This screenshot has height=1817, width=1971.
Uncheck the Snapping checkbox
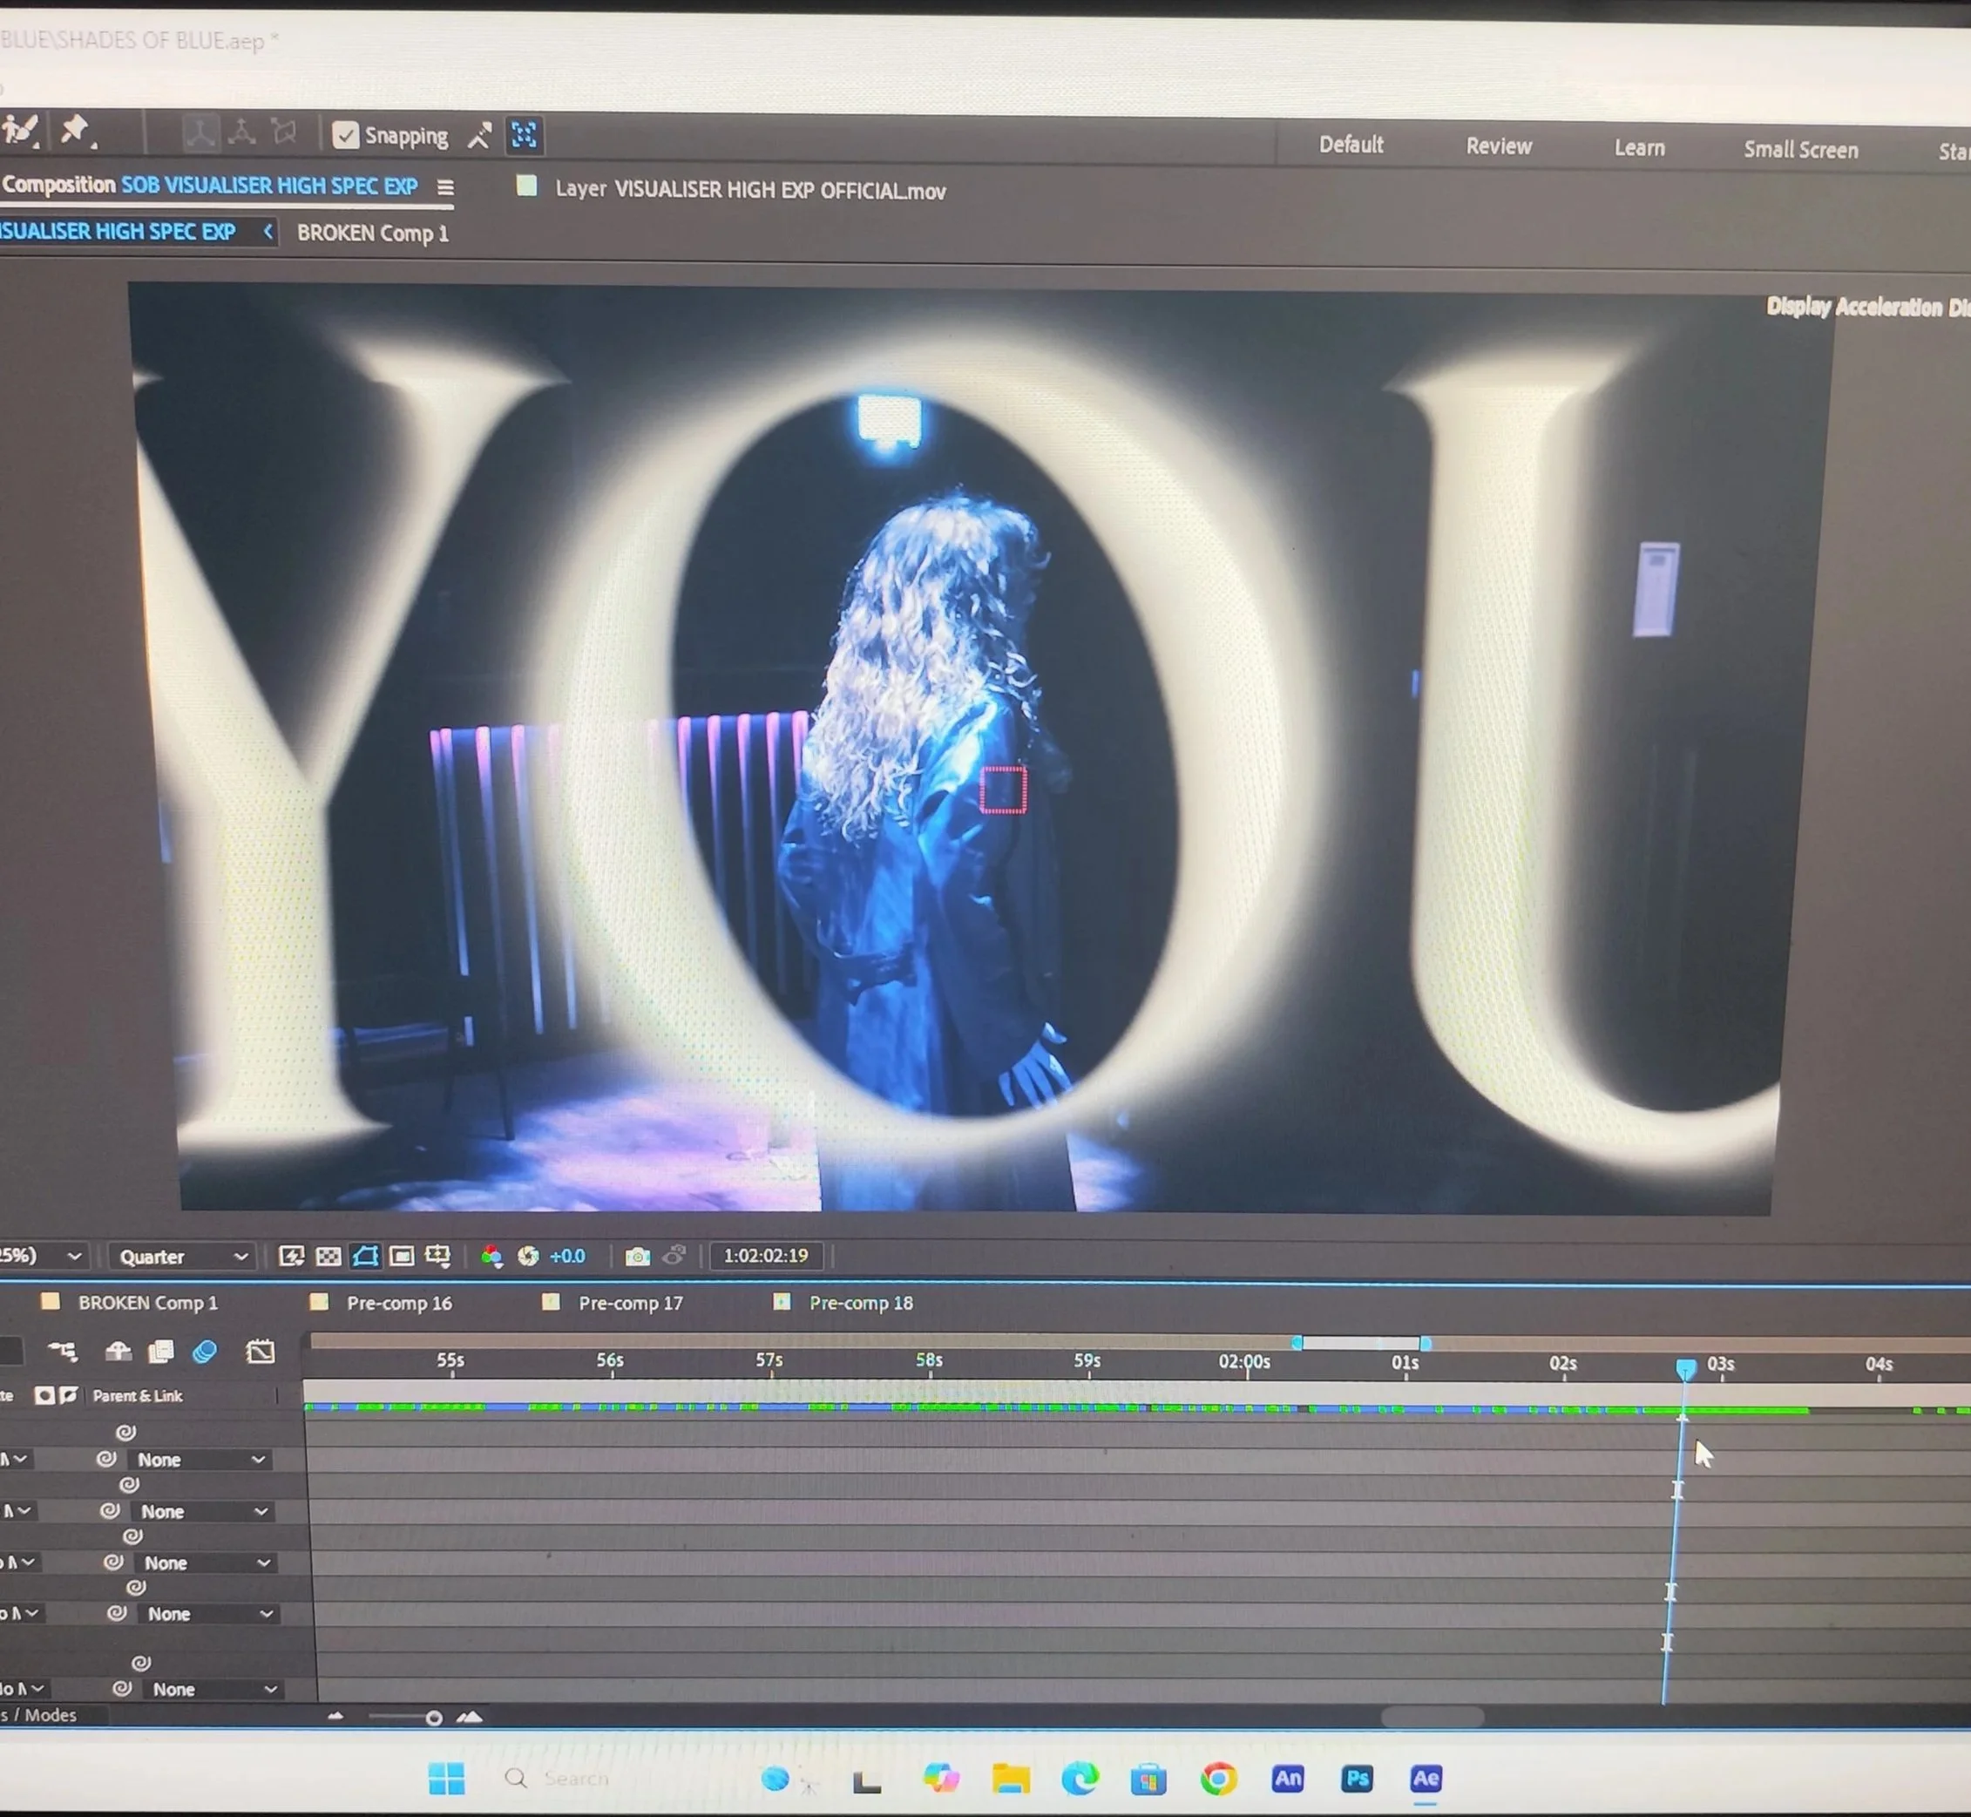coord(345,135)
